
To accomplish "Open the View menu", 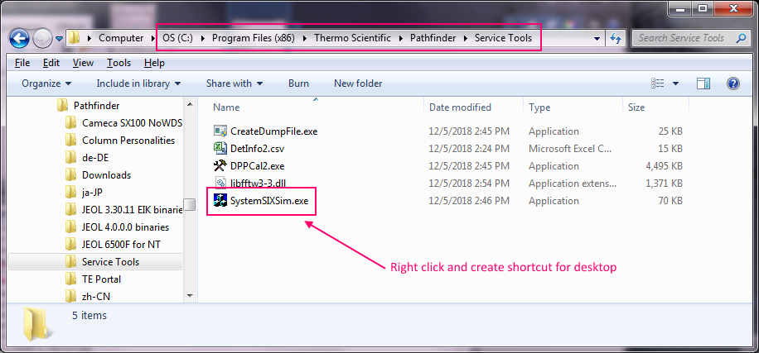I will pos(83,63).
